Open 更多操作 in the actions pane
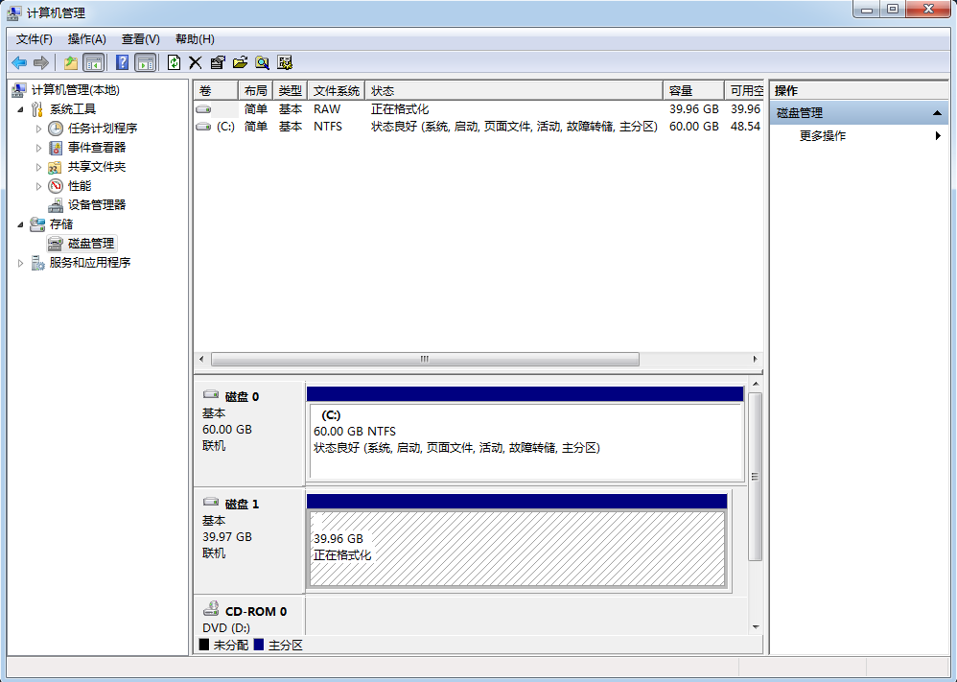The height and width of the screenshot is (682, 957). [x=823, y=136]
